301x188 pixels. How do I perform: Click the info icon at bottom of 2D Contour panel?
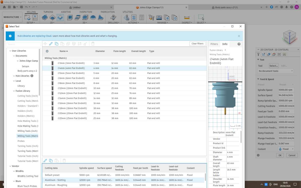click(x=258, y=155)
